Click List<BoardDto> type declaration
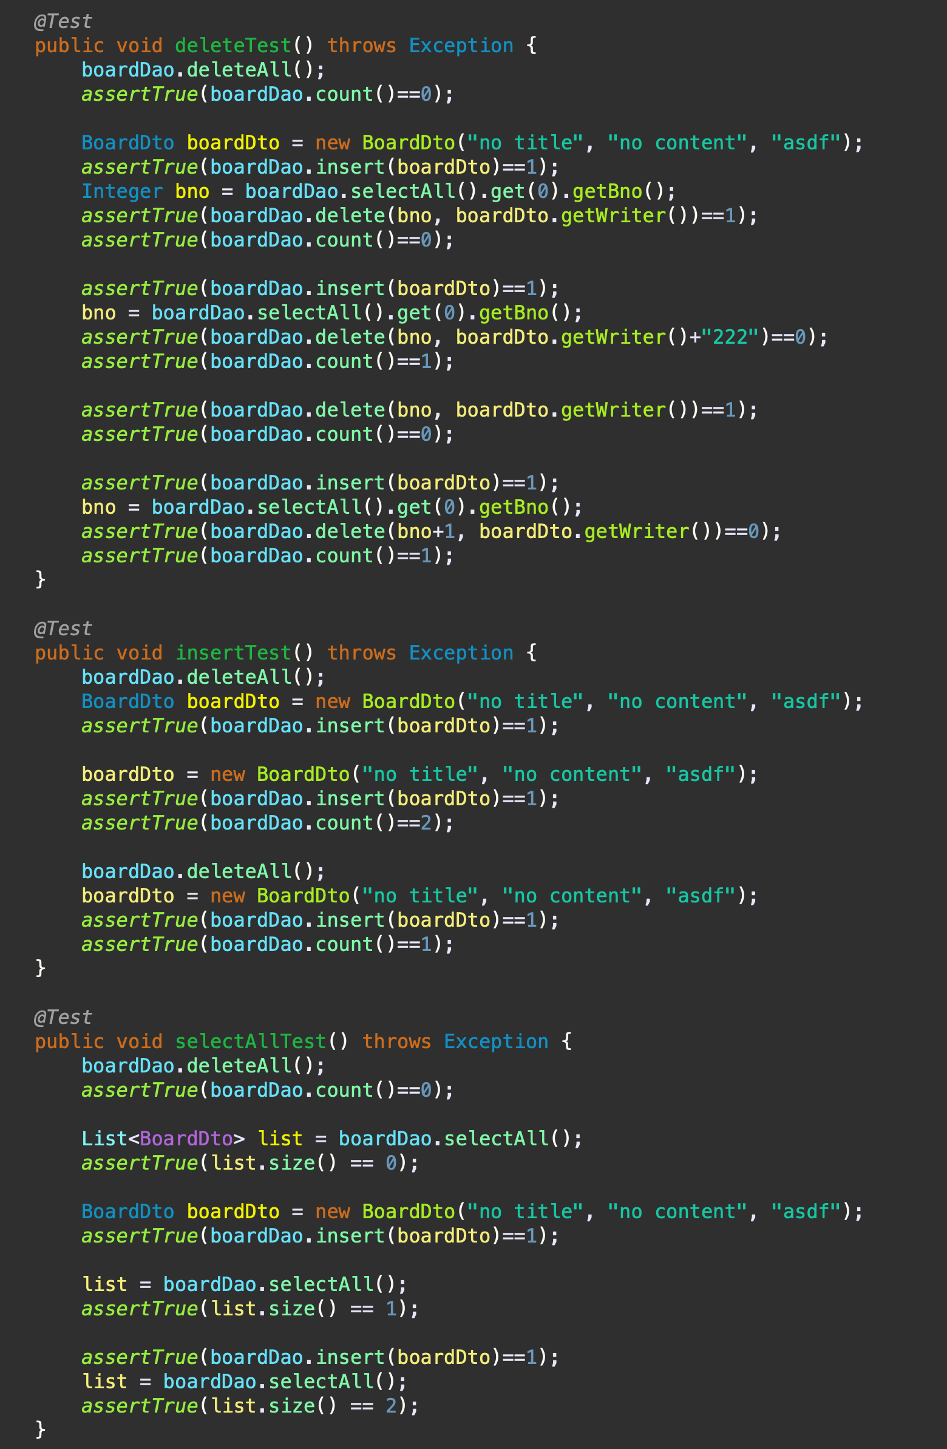The width and height of the screenshot is (947, 1449). pyautogui.click(x=163, y=1139)
